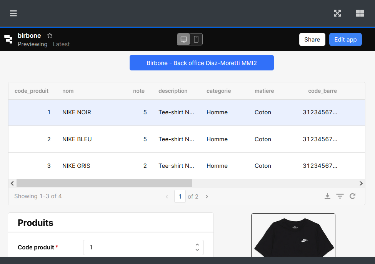Click the Appsmith logo icon
Screen dimensions: 375x264
point(8,39)
